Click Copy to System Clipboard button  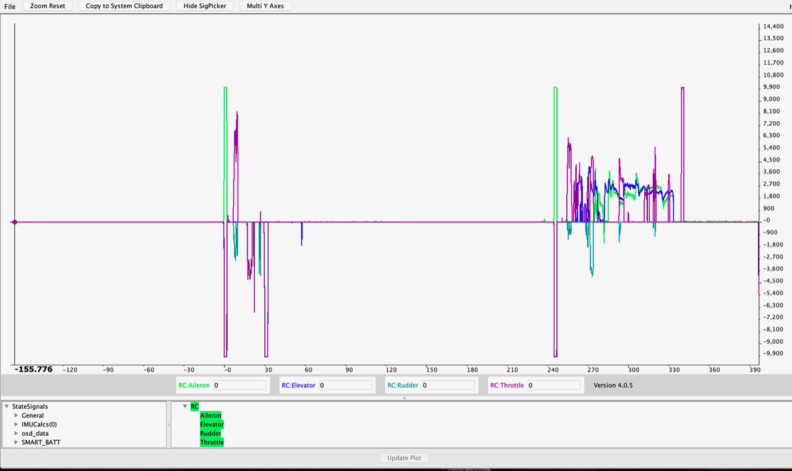(x=124, y=6)
